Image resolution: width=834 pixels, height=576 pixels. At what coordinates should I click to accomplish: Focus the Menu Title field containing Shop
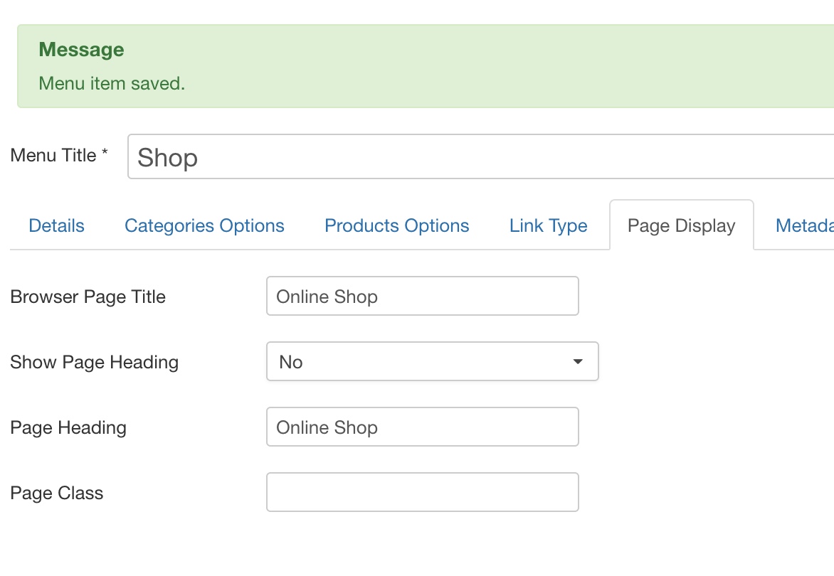tap(480, 157)
